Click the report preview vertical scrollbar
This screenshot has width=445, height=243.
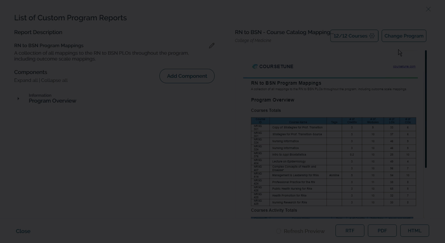pyautogui.click(x=426, y=109)
